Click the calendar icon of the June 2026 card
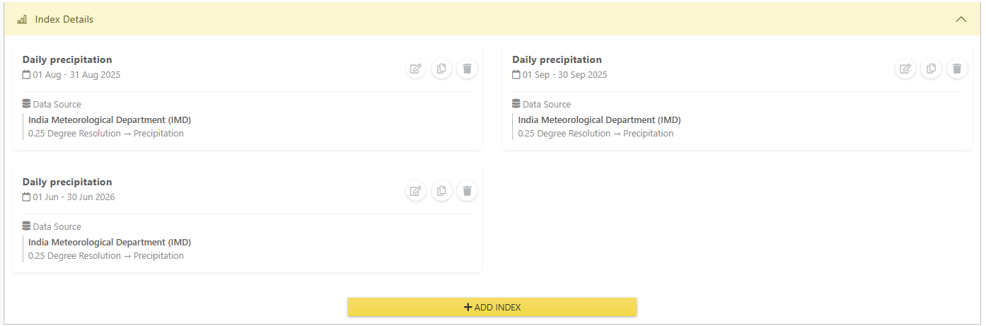The image size is (986, 326). [x=26, y=197]
